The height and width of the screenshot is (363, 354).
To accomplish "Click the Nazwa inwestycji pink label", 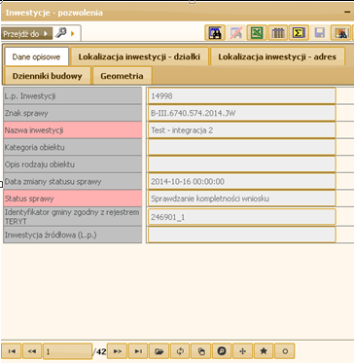I will click(73, 130).
